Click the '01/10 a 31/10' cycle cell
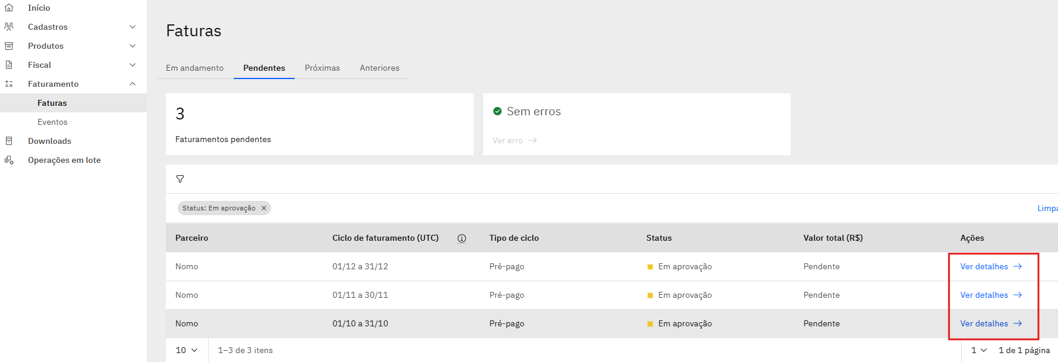1058x362 pixels. 360,323
